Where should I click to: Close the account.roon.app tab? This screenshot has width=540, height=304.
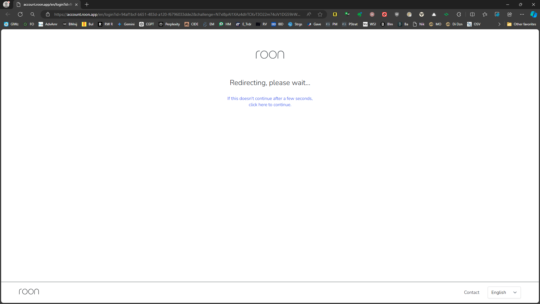coord(76,5)
